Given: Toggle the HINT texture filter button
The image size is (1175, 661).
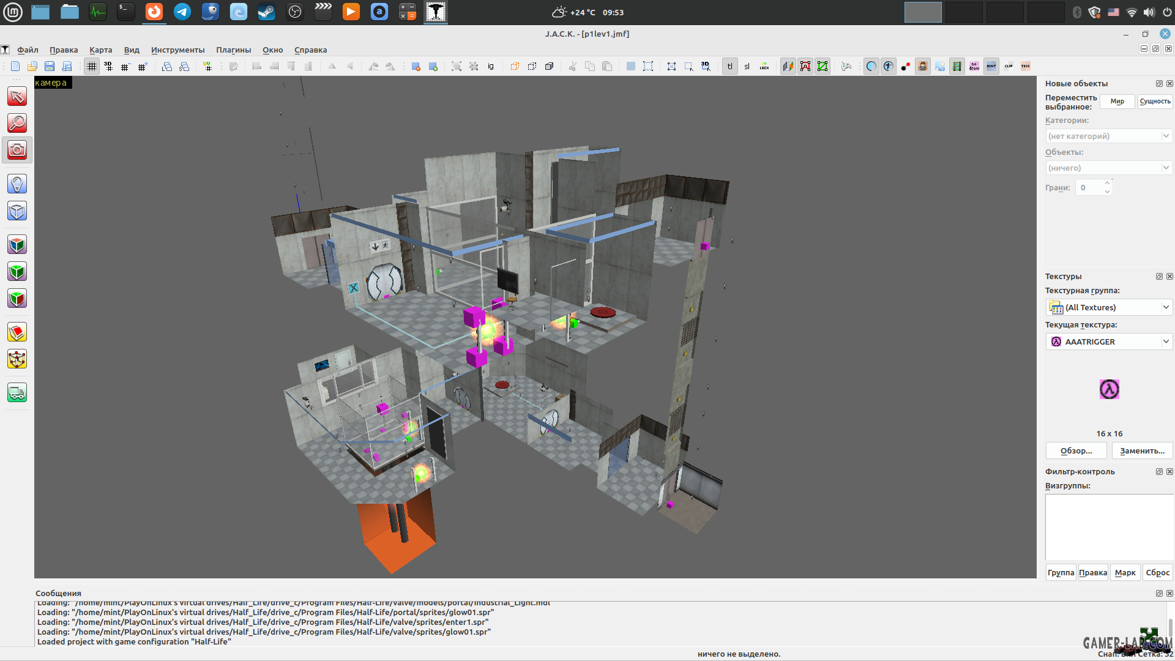Looking at the screenshot, I should [x=991, y=66].
